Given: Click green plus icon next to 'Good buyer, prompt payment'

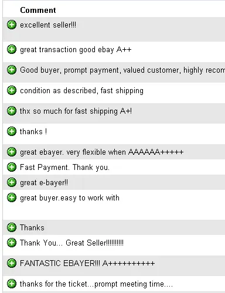Looking at the screenshot, I should pyautogui.click(x=12, y=70).
